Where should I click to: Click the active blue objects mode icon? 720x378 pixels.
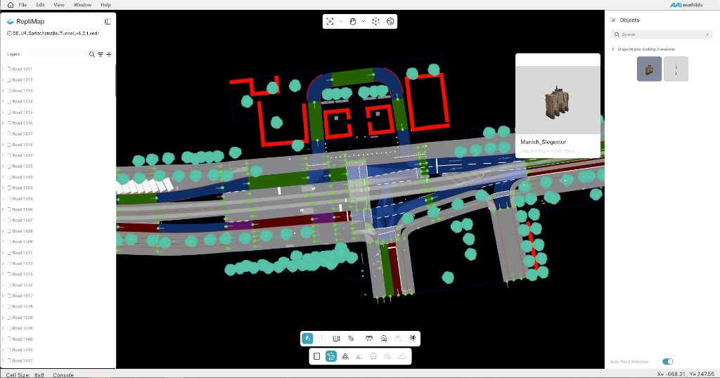(330, 356)
